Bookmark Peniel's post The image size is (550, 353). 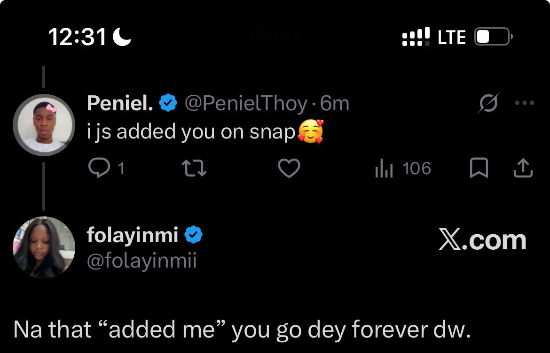click(x=479, y=169)
